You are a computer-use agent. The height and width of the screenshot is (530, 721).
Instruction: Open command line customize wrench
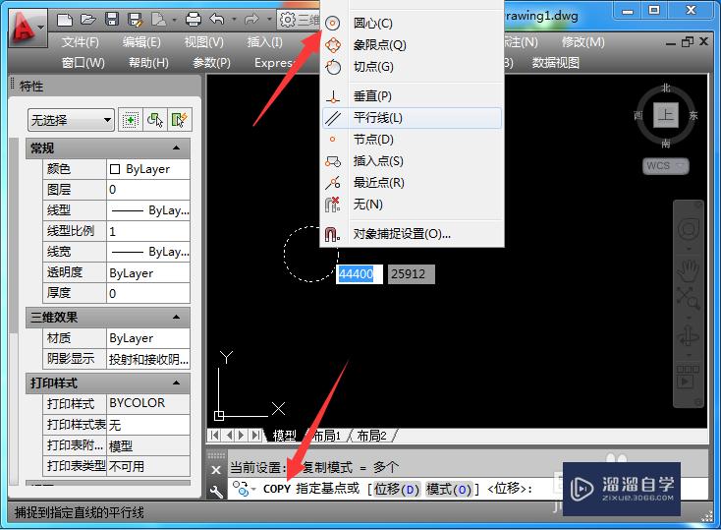click(x=216, y=492)
